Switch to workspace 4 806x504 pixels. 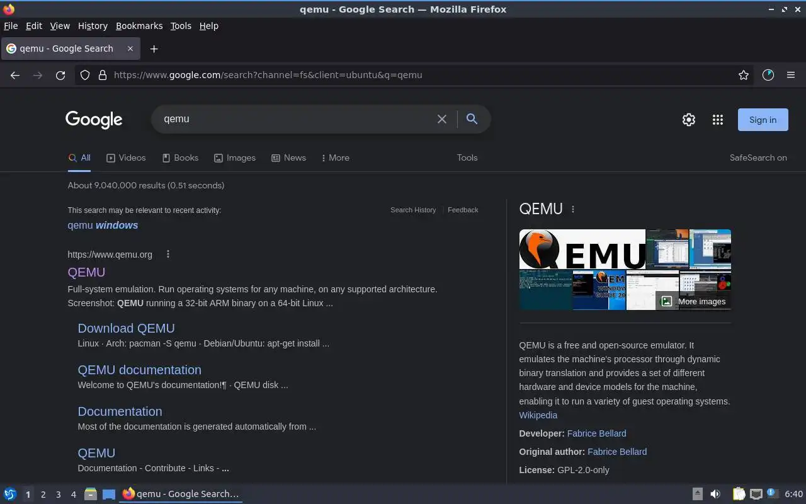coord(73,495)
